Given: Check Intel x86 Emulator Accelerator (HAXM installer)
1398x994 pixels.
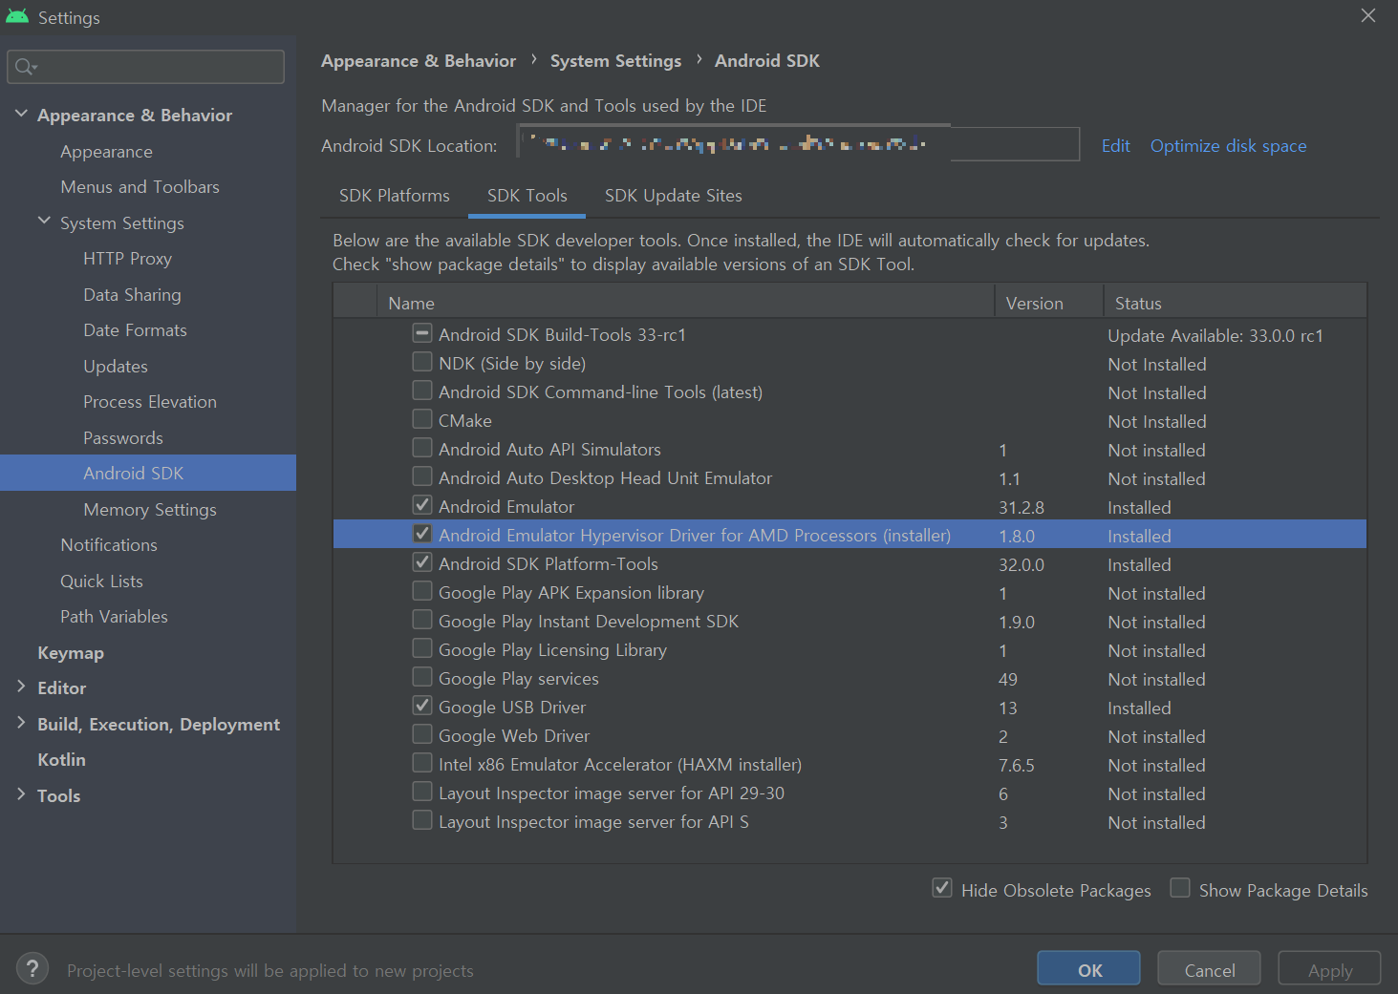Looking at the screenshot, I should click(x=422, y=763).
